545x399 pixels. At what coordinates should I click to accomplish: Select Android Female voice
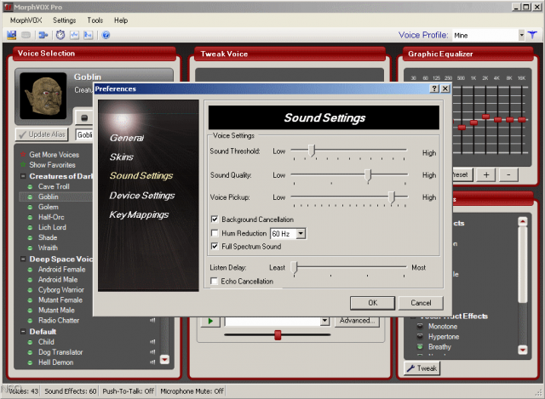coord(61,270)
